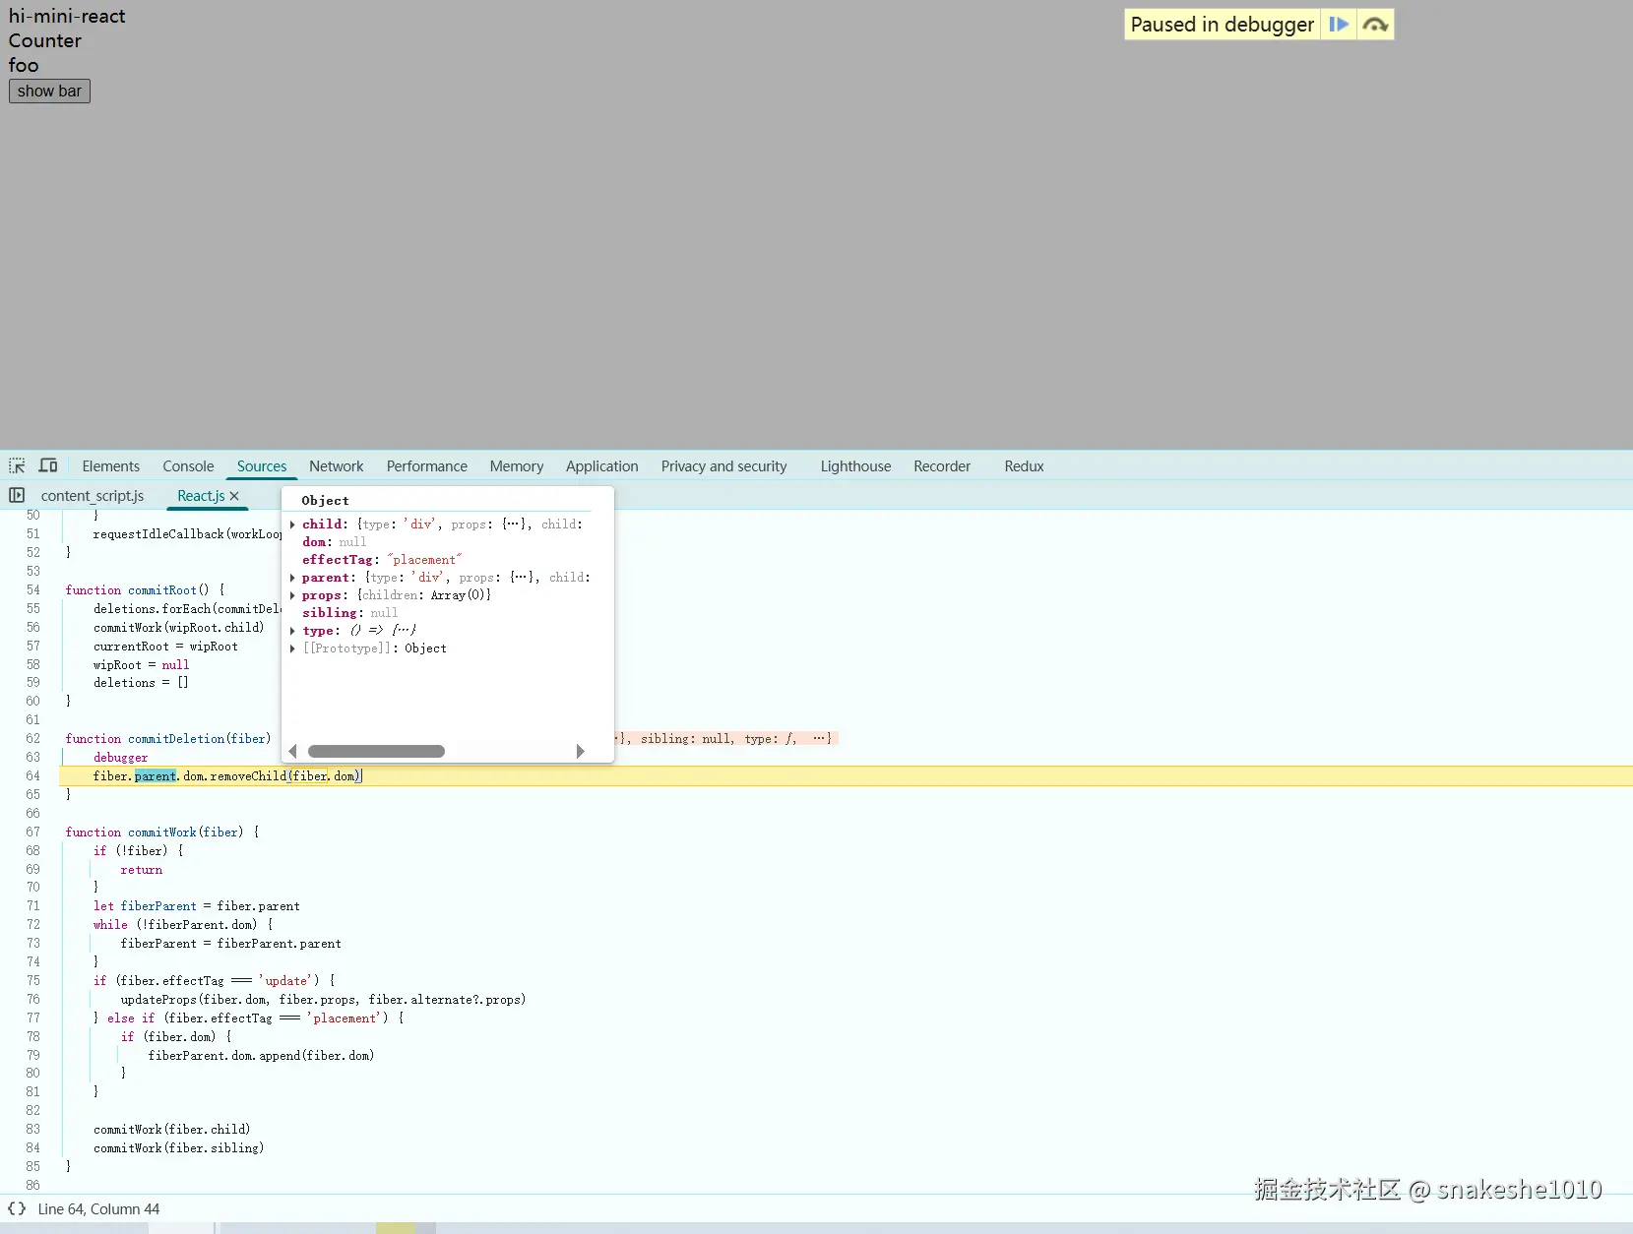Open the Redux tab
The image size is (1633, 1234).
[x=1025, y=466]
